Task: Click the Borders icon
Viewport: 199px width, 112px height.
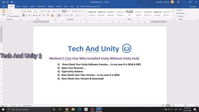Action: point(81,15)
